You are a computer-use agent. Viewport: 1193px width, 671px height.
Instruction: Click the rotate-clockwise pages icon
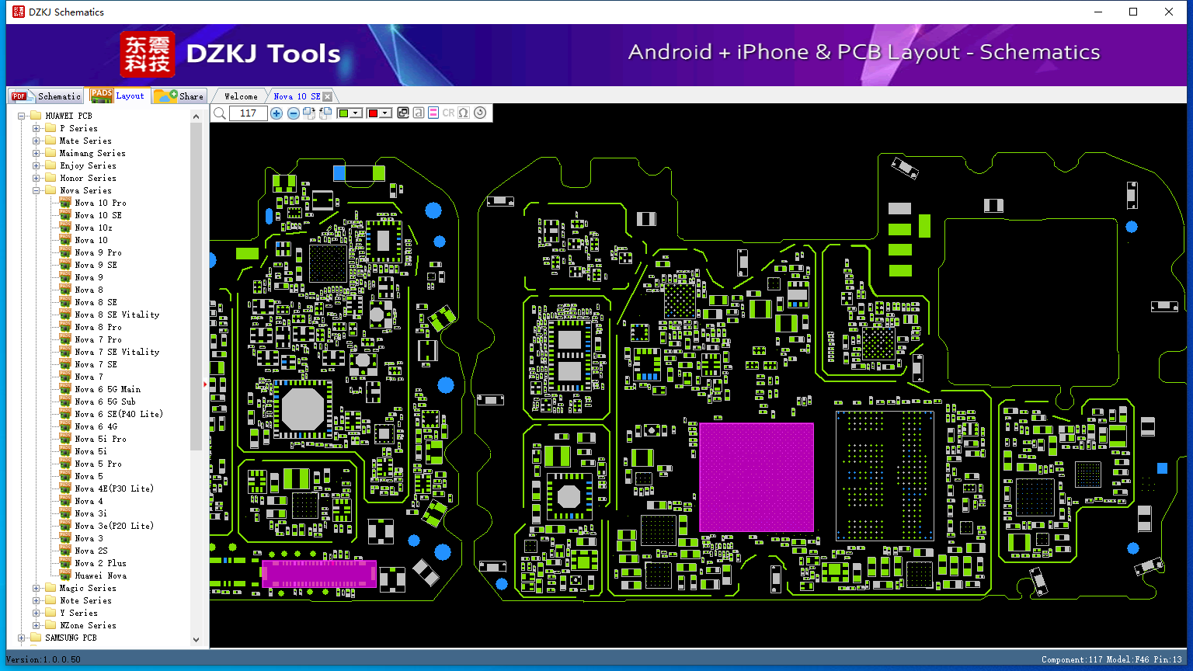click(309, 113)
